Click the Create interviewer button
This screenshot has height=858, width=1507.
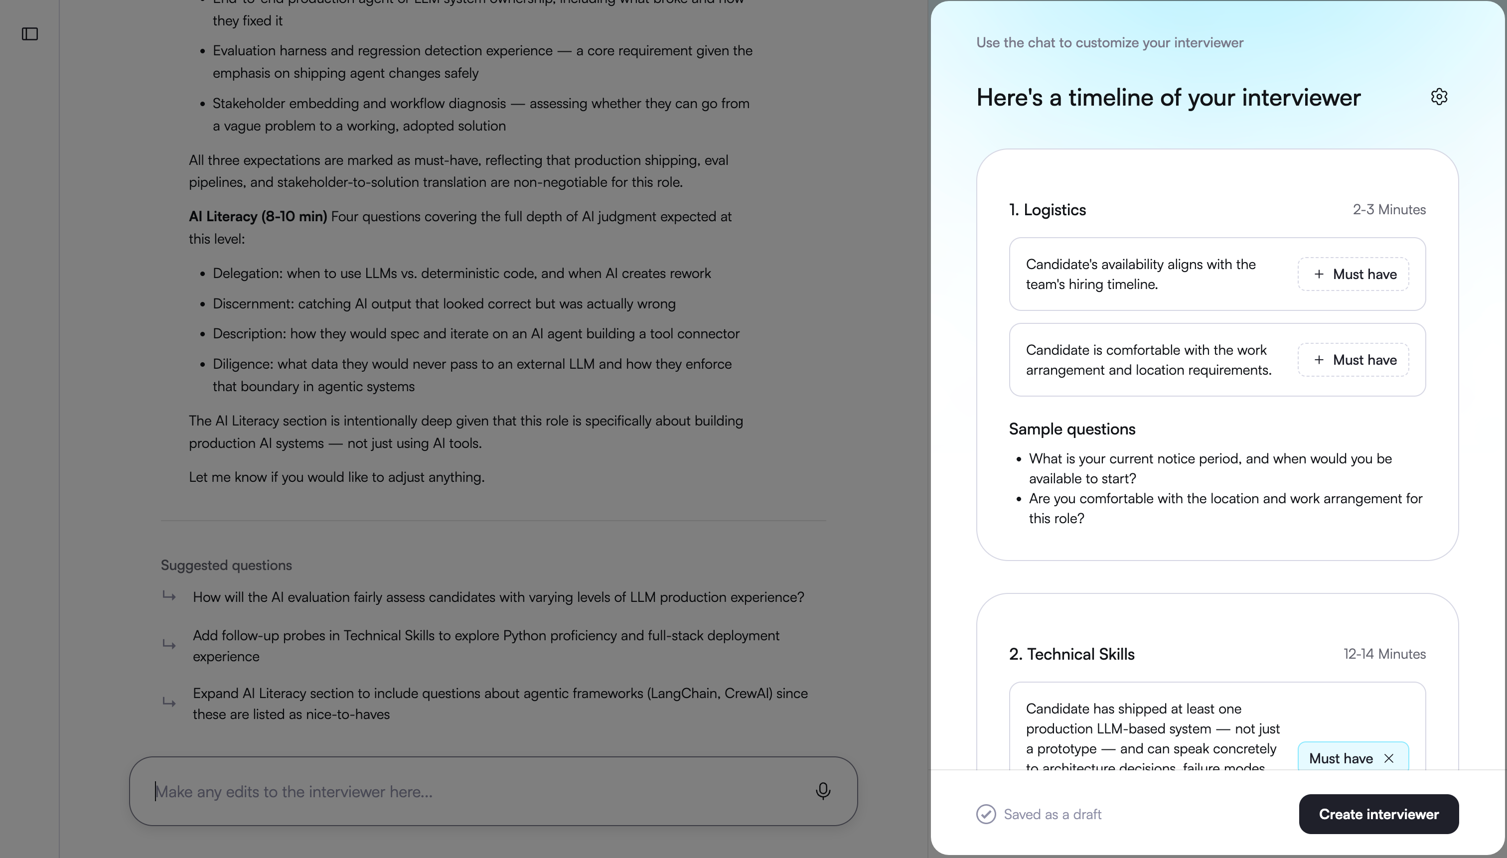[x=1378, y=814]
